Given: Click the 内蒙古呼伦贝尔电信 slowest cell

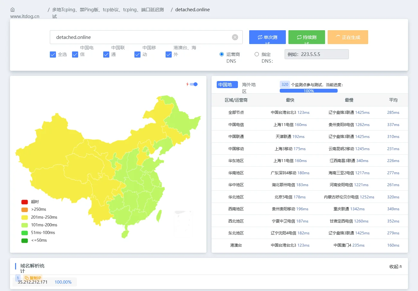Looking at the screenshot, I should coord(349,197).
